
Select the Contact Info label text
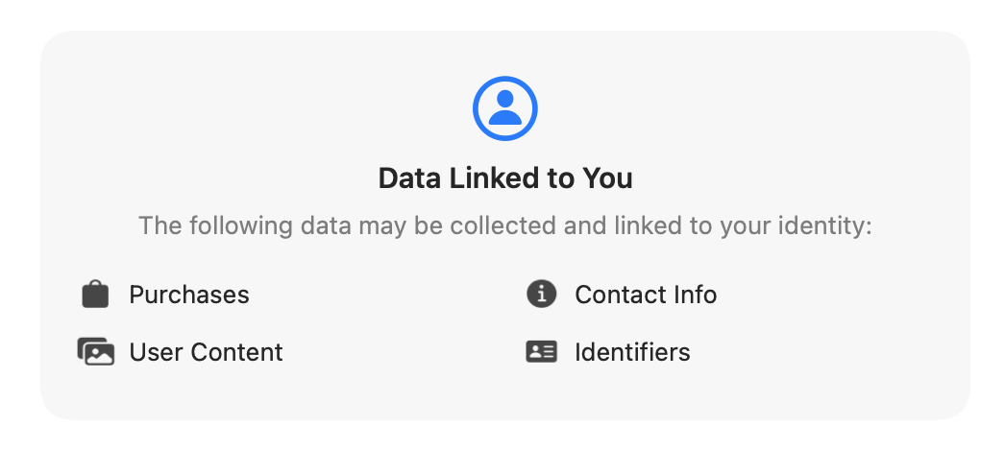(x=646, y=295)
